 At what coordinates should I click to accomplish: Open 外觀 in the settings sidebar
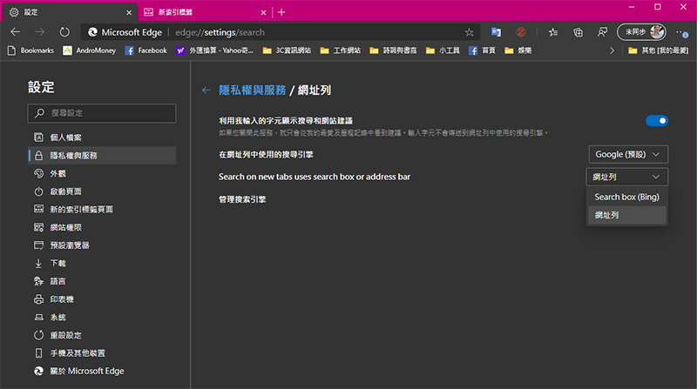[58, 173]
